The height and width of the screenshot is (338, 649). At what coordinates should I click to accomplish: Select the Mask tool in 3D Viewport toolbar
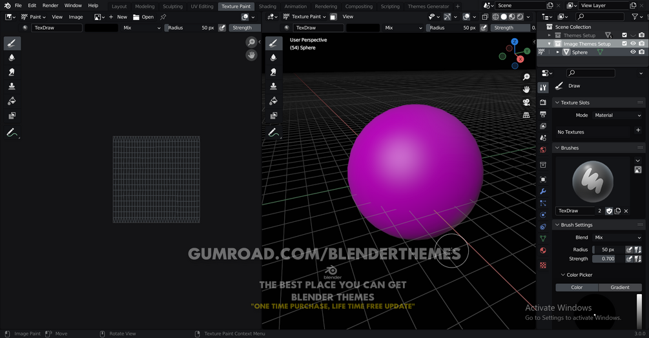tap(274, 115)
